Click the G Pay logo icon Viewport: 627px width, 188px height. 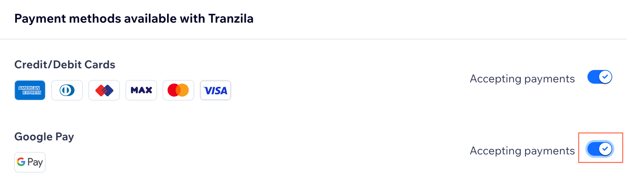pyautogui.click(x=30, y=162)
